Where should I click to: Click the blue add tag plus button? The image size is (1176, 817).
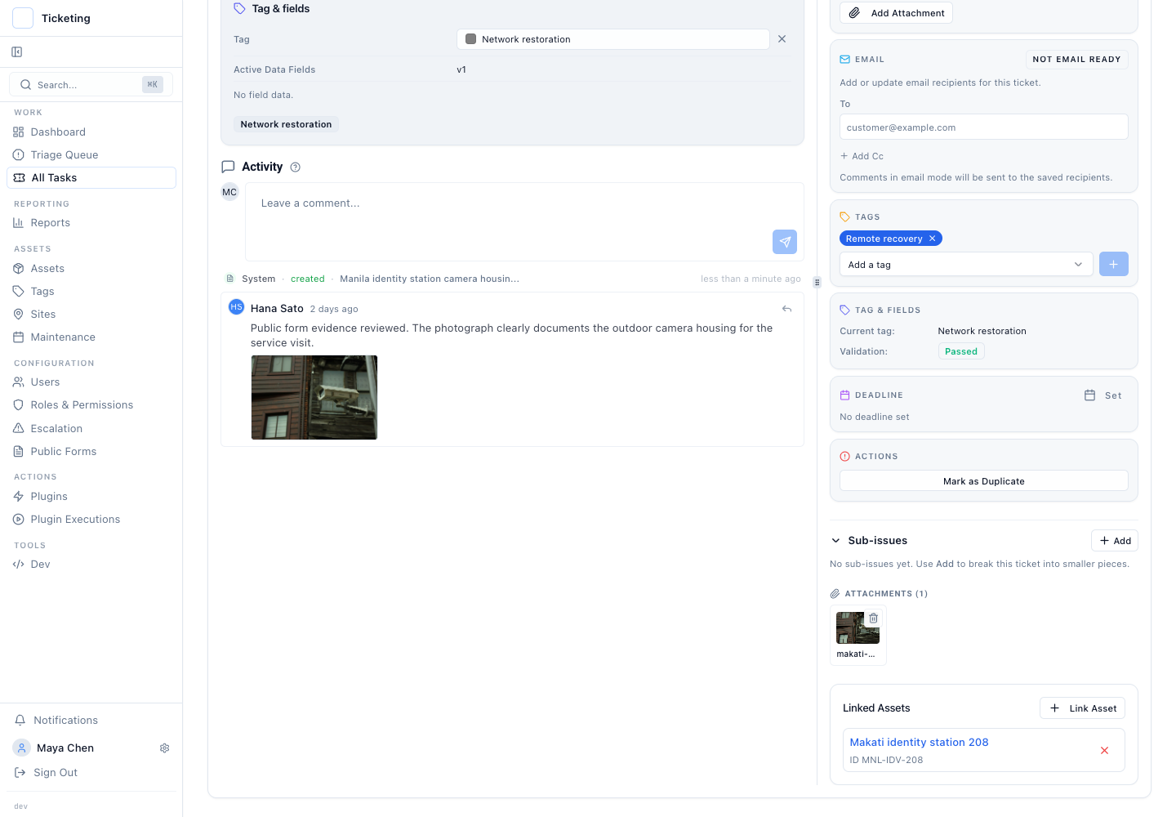pos(1113,265)
